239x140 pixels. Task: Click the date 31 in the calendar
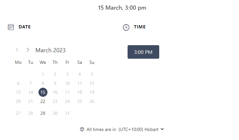(x=68, y=113)
